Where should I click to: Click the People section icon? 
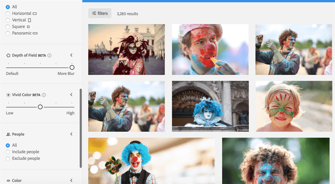coord(8,134)
